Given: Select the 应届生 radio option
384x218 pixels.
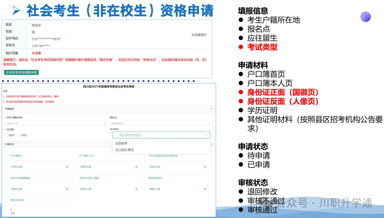Looking at the screenshot, I should coord(6,135).
